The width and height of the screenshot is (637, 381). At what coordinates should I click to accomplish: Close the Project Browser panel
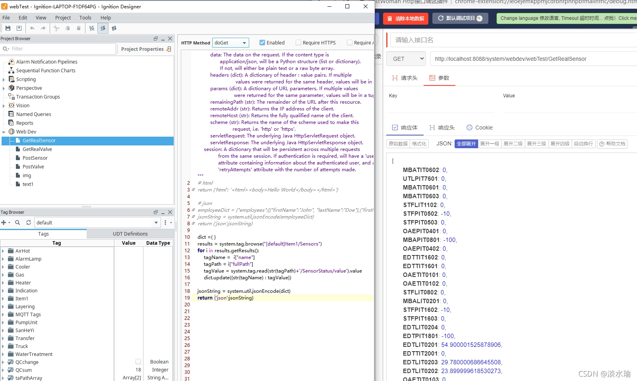[170, 39]
